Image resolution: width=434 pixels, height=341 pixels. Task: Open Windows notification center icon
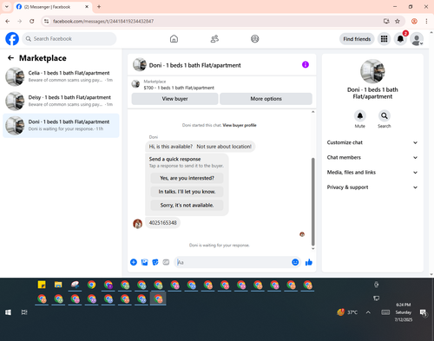424,312
